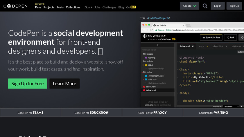Open style.scss in file tree

coord(151,79)
